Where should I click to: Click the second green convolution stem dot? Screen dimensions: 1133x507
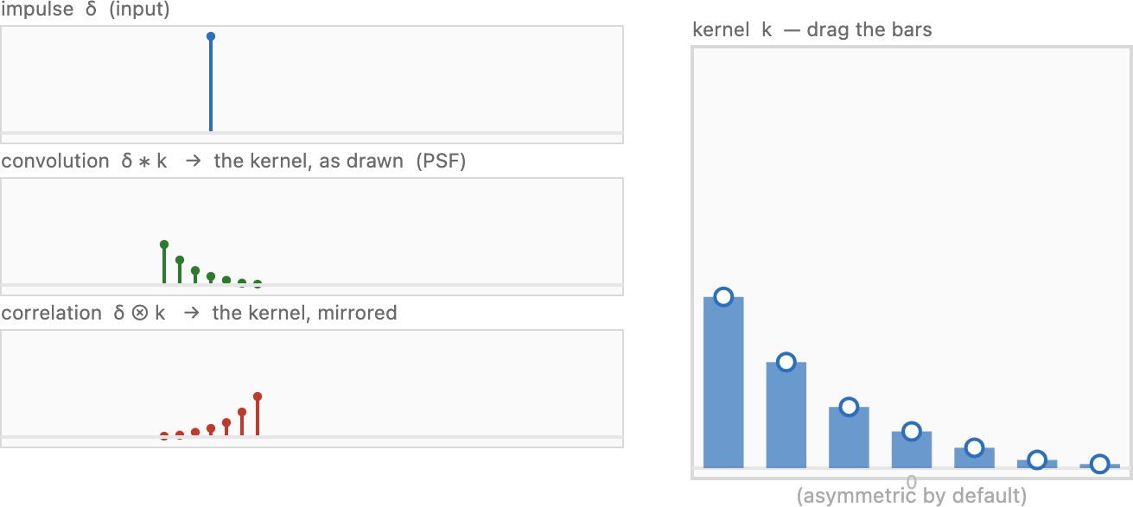[x=180, y=259]
